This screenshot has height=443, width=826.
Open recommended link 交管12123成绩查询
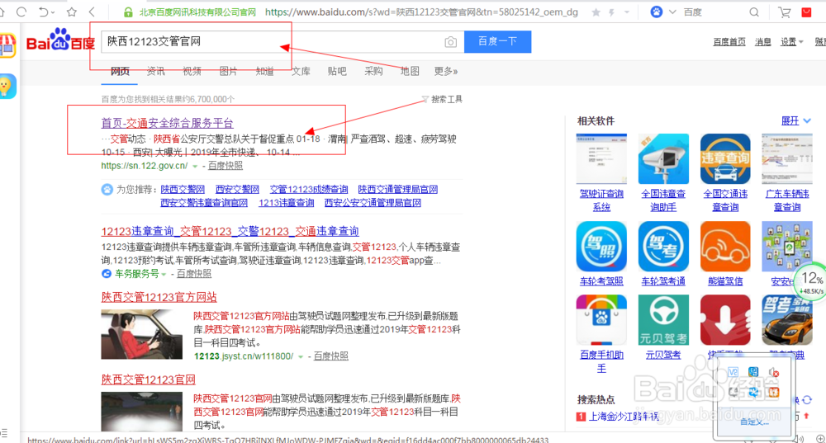(x=309, y=190)
